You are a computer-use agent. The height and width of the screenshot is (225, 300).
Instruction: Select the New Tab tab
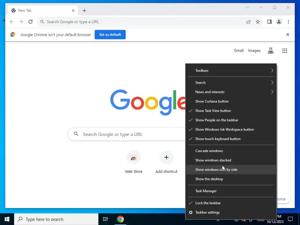pyautogui.click(x=43, y=11)
